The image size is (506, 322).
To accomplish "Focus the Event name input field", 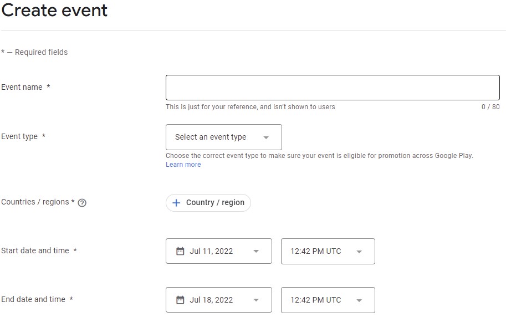I will (x=332, y=87).
